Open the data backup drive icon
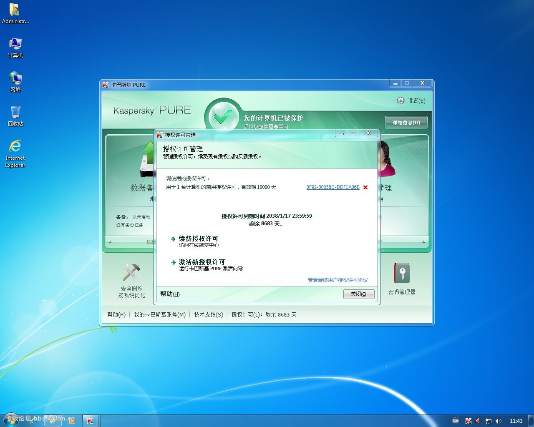The height and width of the screenshot is (427, 534). (x=147, y=160)
